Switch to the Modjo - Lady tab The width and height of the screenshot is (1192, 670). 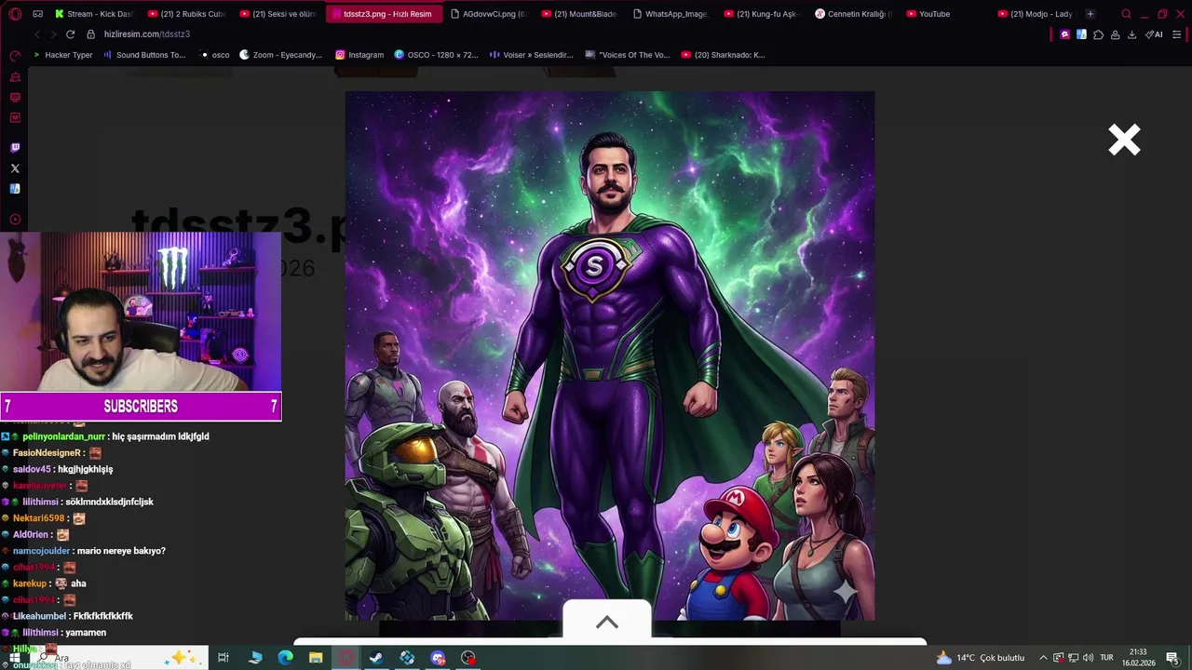point(1035,14)
